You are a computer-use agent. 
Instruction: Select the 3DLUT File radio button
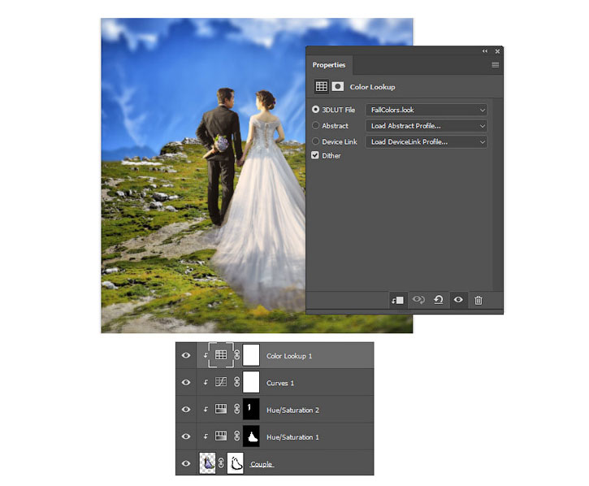[x=315, y=110]
